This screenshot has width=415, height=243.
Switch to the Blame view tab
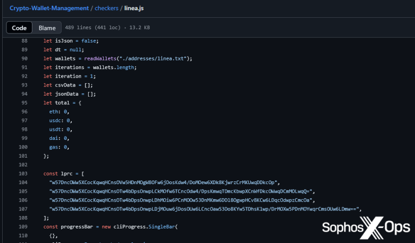click(47, 28)
